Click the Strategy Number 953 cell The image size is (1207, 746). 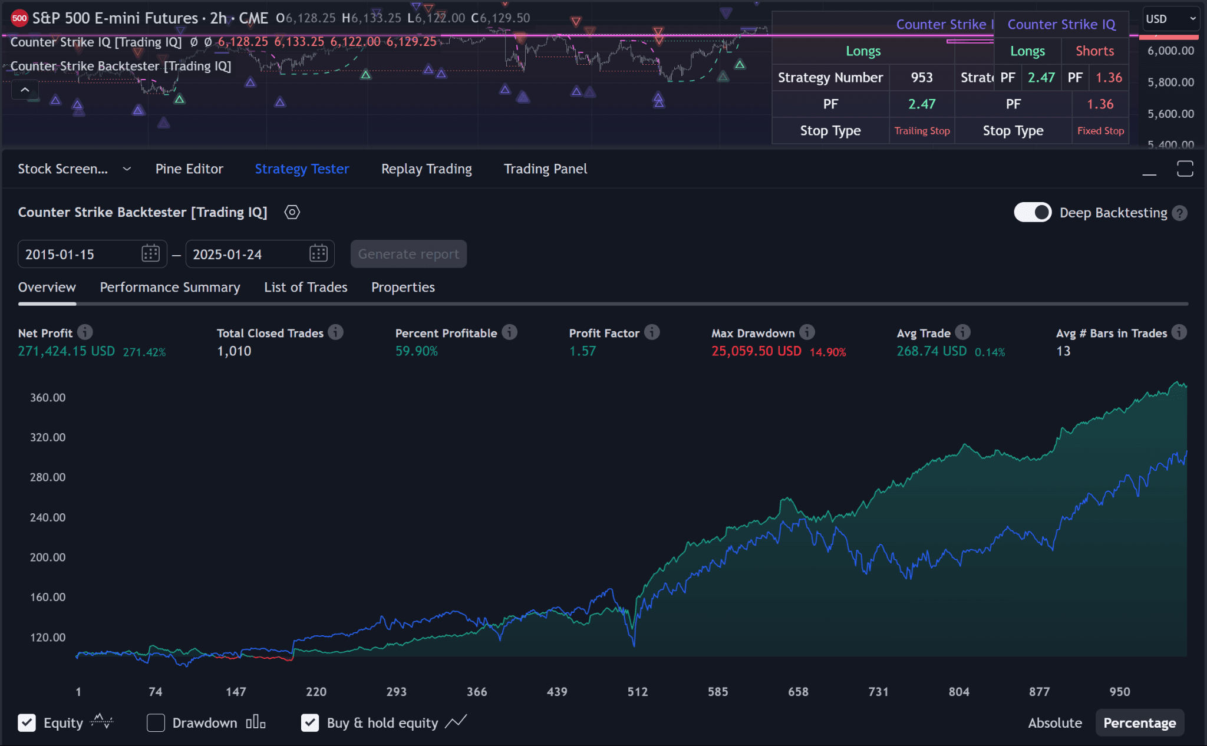922,78
